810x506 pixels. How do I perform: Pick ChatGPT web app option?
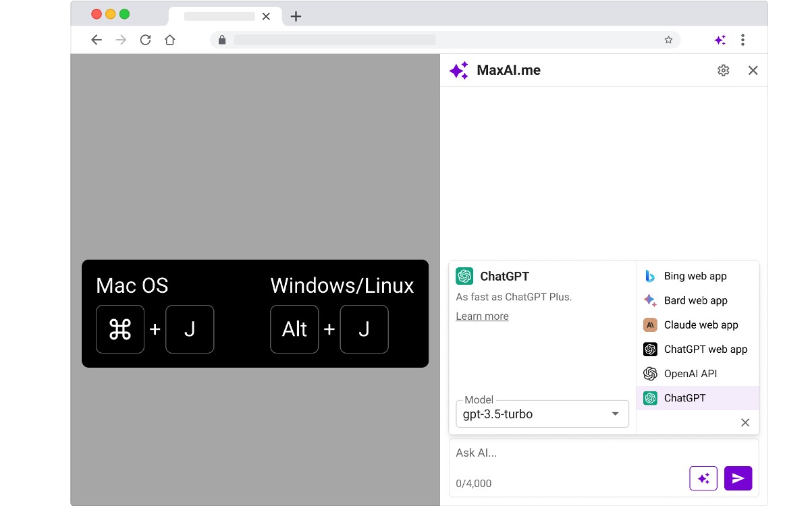[705, 349]
